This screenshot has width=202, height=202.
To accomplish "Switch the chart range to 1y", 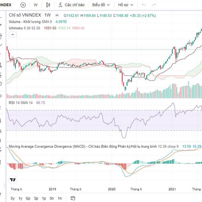I will (x=20, y=198).
